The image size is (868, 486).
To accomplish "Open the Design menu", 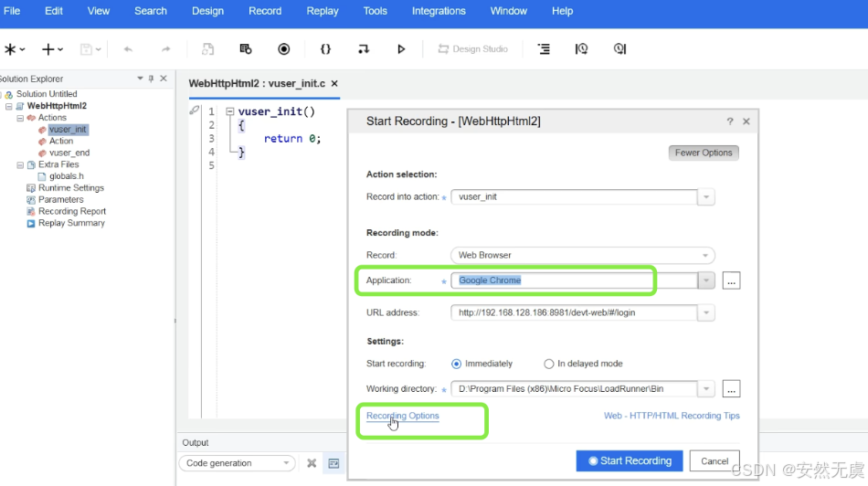I will (x=207, y=11).
